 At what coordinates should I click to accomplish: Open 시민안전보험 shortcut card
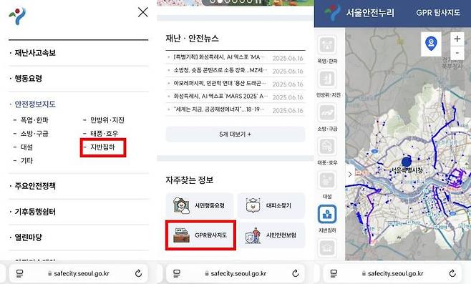coord(271,235)
